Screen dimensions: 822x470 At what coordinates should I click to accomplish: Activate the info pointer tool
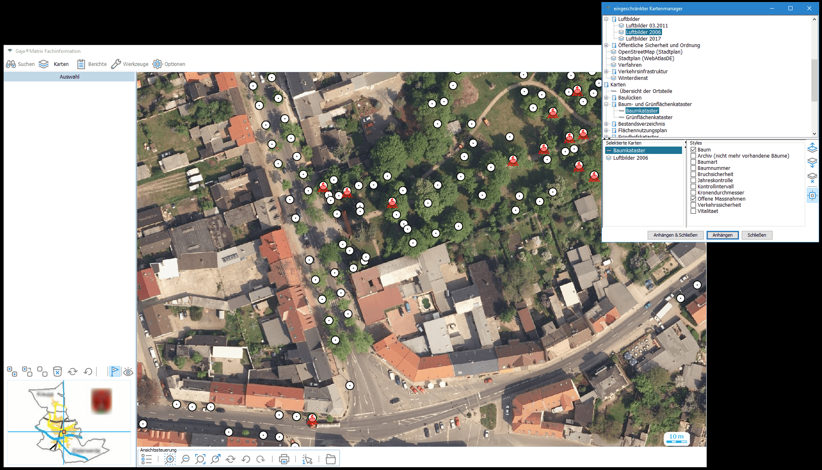click(307, 459)
